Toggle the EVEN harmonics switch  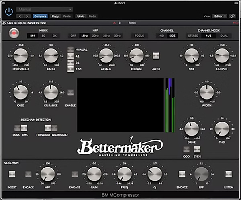(x=197, y=150)
